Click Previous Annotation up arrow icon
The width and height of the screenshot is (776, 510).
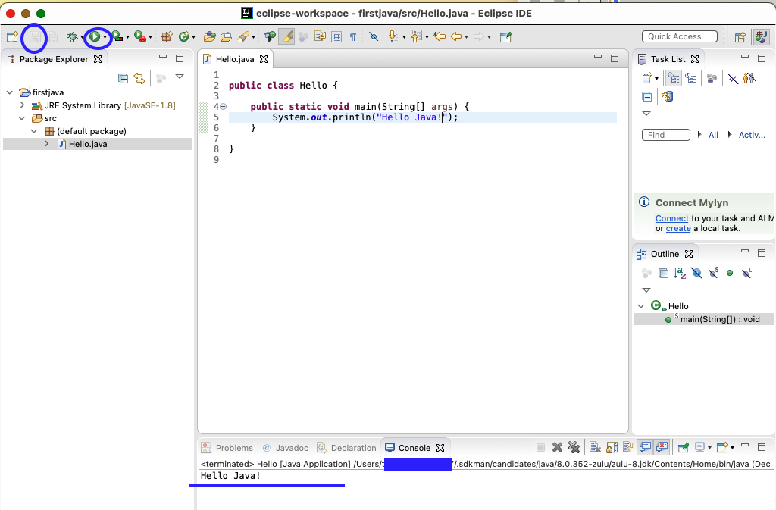tap(416, 36)
